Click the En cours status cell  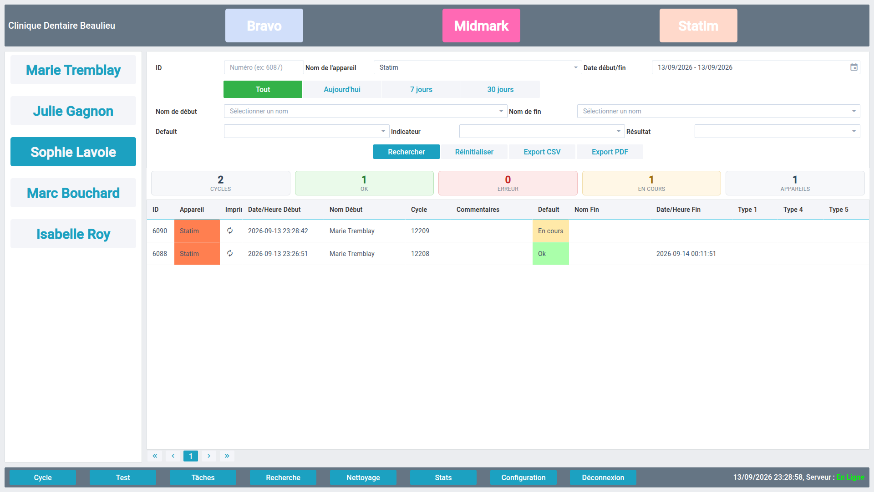(x=551, y=231)
